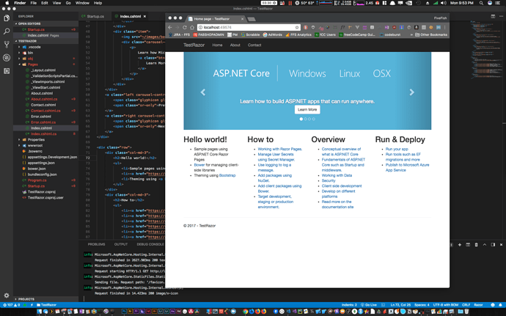Click the Chrome address bar showing localhost
Image resolution: width=506 pixels, height=316 pixels.
tap(249, 27)
